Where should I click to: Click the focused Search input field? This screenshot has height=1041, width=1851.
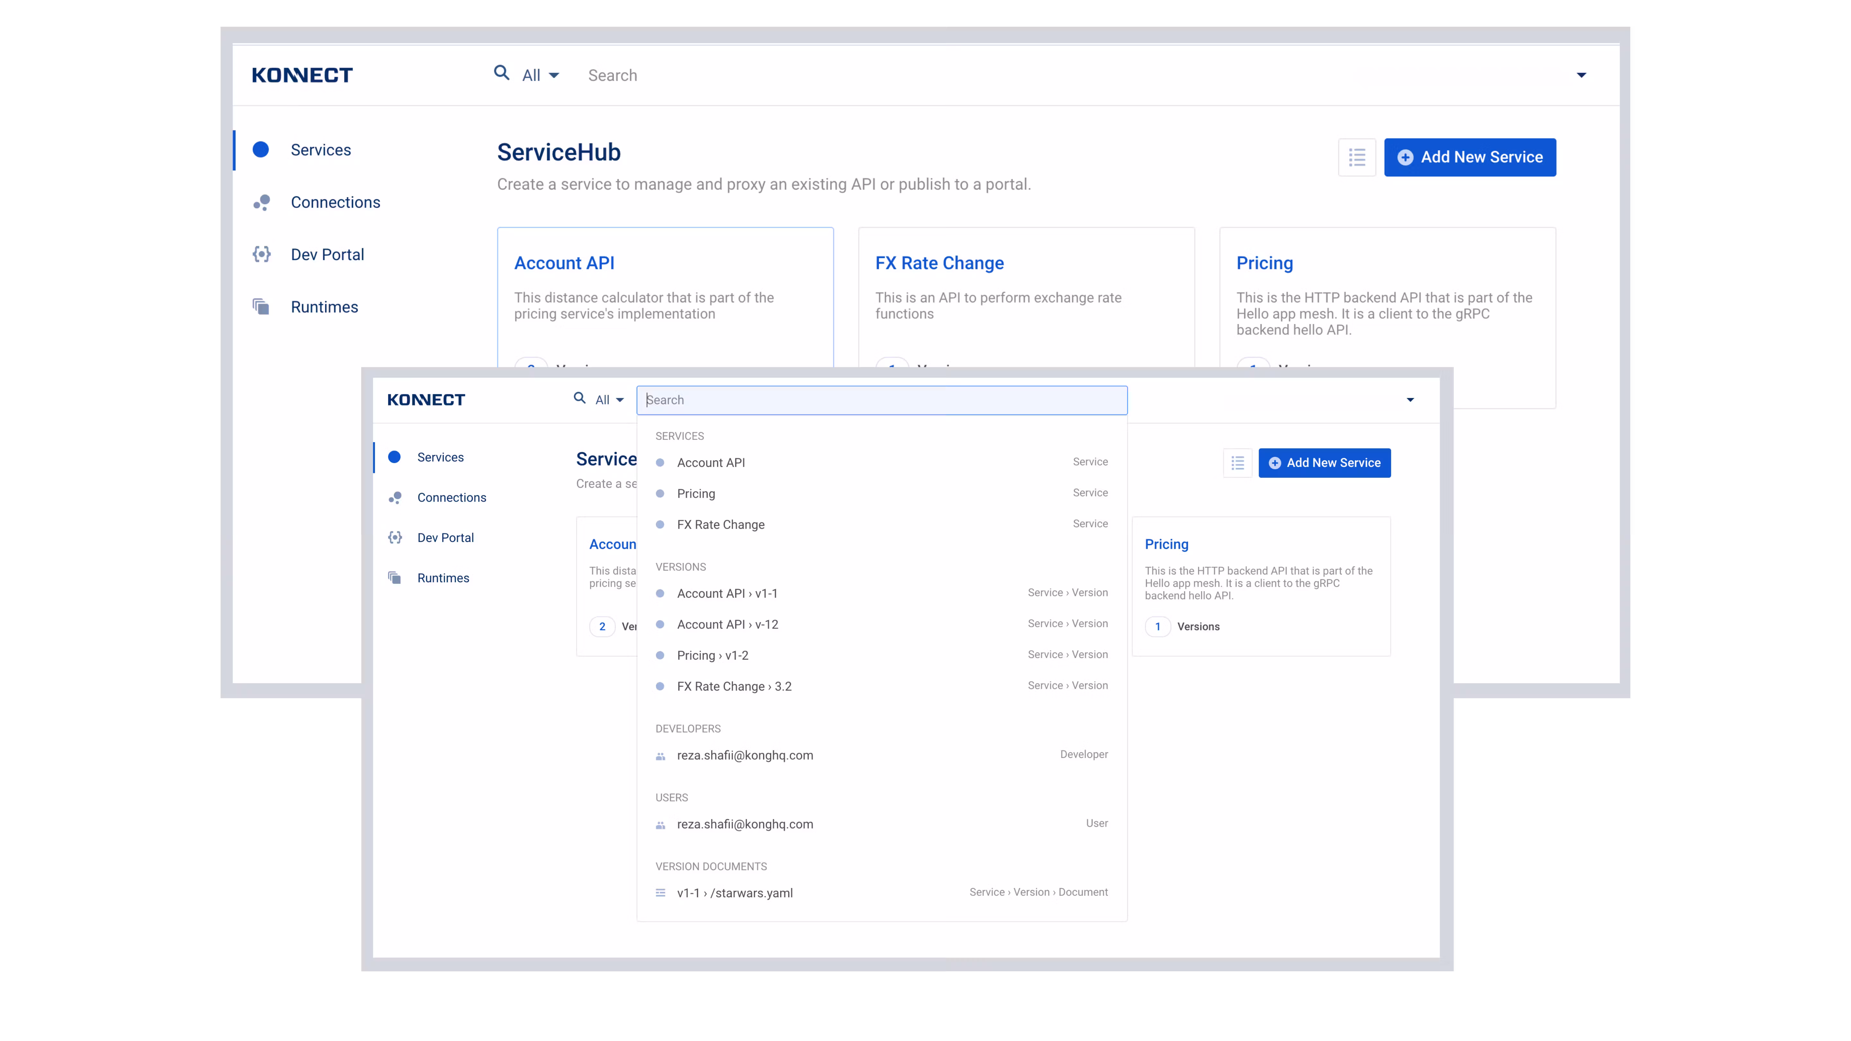pos(882,400)
